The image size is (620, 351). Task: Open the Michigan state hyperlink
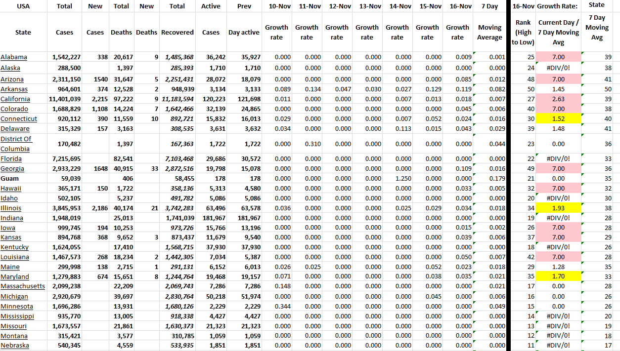click(14, 296)
